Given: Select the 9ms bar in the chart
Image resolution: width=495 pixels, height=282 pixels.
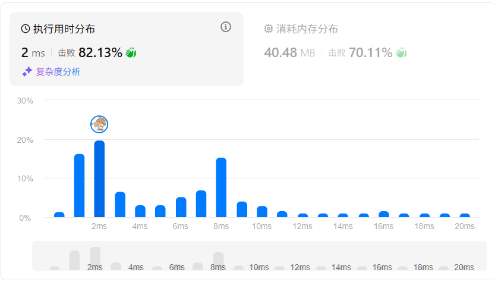Looking at the screenshot, I should [x=242, y=209].
